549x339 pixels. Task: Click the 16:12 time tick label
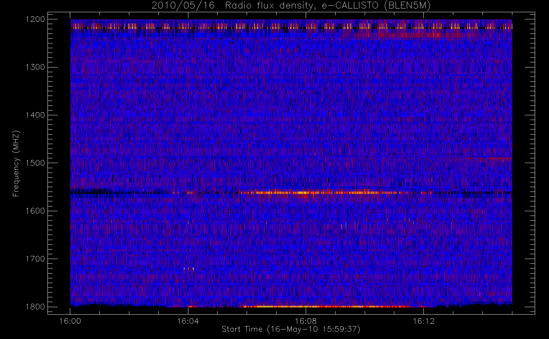423,321
